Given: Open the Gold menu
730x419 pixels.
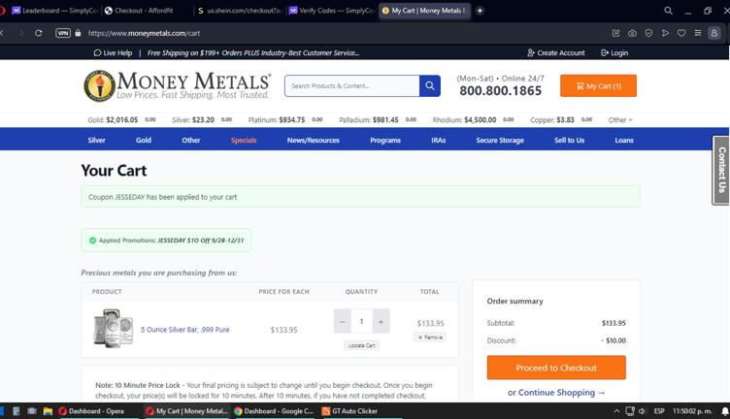Looking at the screenshot, I should (144, 140).
